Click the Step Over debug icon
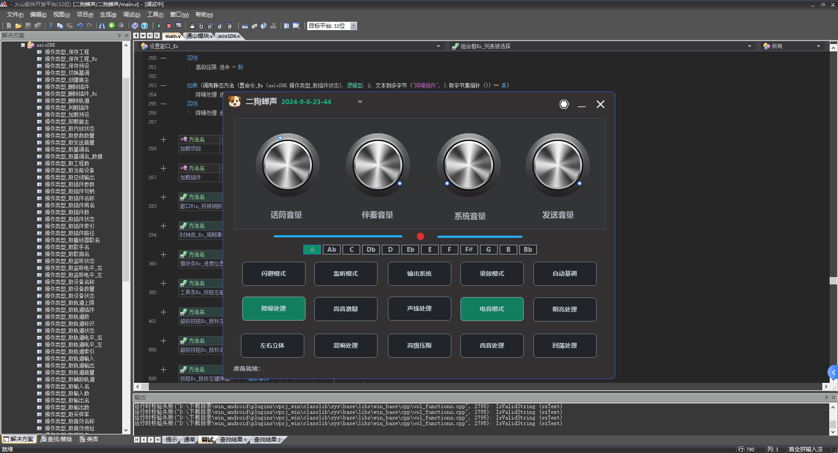838x453 pixels. tap(211, 26)
